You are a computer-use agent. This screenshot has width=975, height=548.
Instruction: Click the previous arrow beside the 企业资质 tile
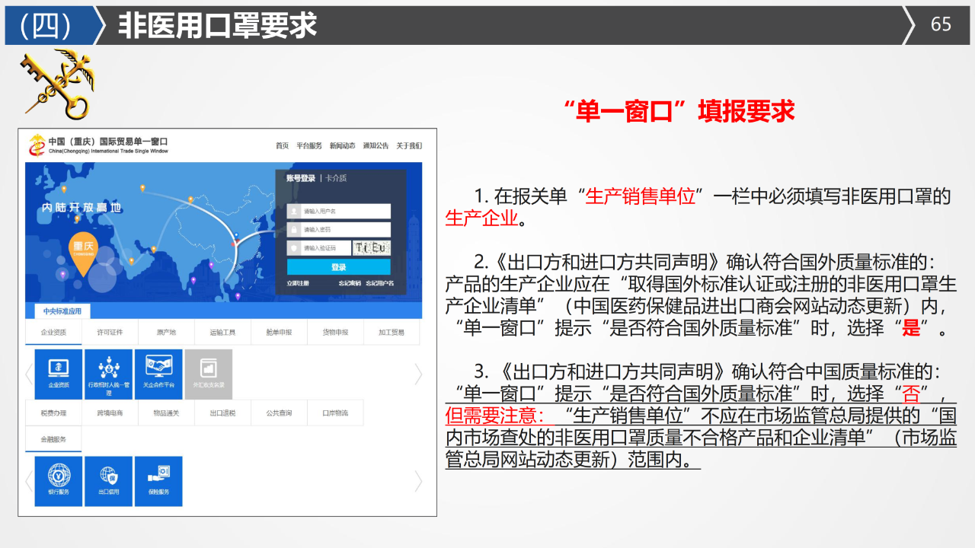pyautogui.click(x=29, y=374)
